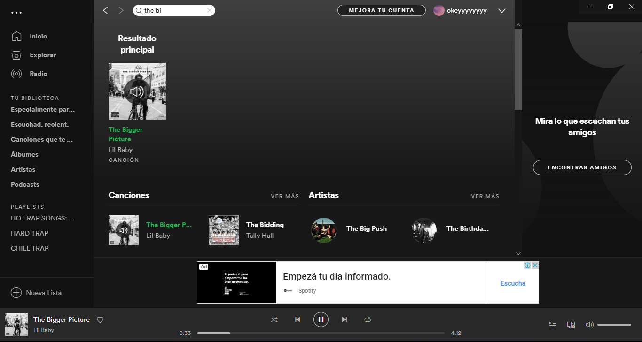Viewport: 642px width, 342px height.
Task: Click the scrollbar down arrow
Action: pos(518,253)
